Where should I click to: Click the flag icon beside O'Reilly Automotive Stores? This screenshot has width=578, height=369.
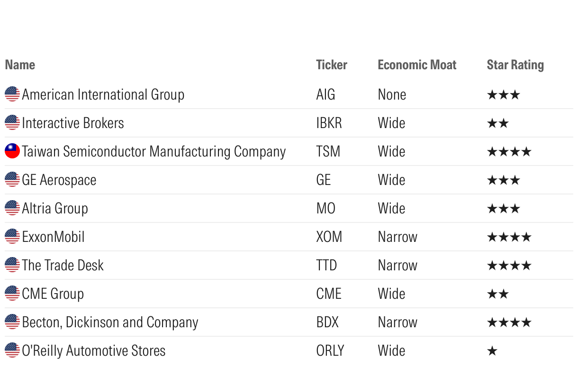(12, 351)
